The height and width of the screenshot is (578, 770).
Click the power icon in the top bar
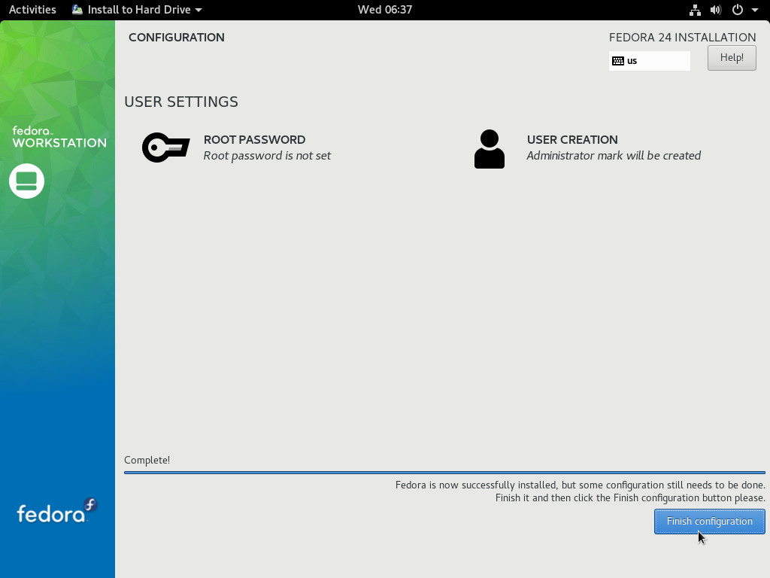pyautogui.click(x=737, y=10)
